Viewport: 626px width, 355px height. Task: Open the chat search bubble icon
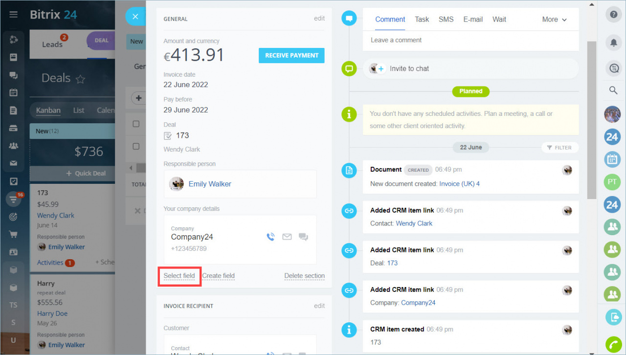pyautogui.click(x=613, y=69)
